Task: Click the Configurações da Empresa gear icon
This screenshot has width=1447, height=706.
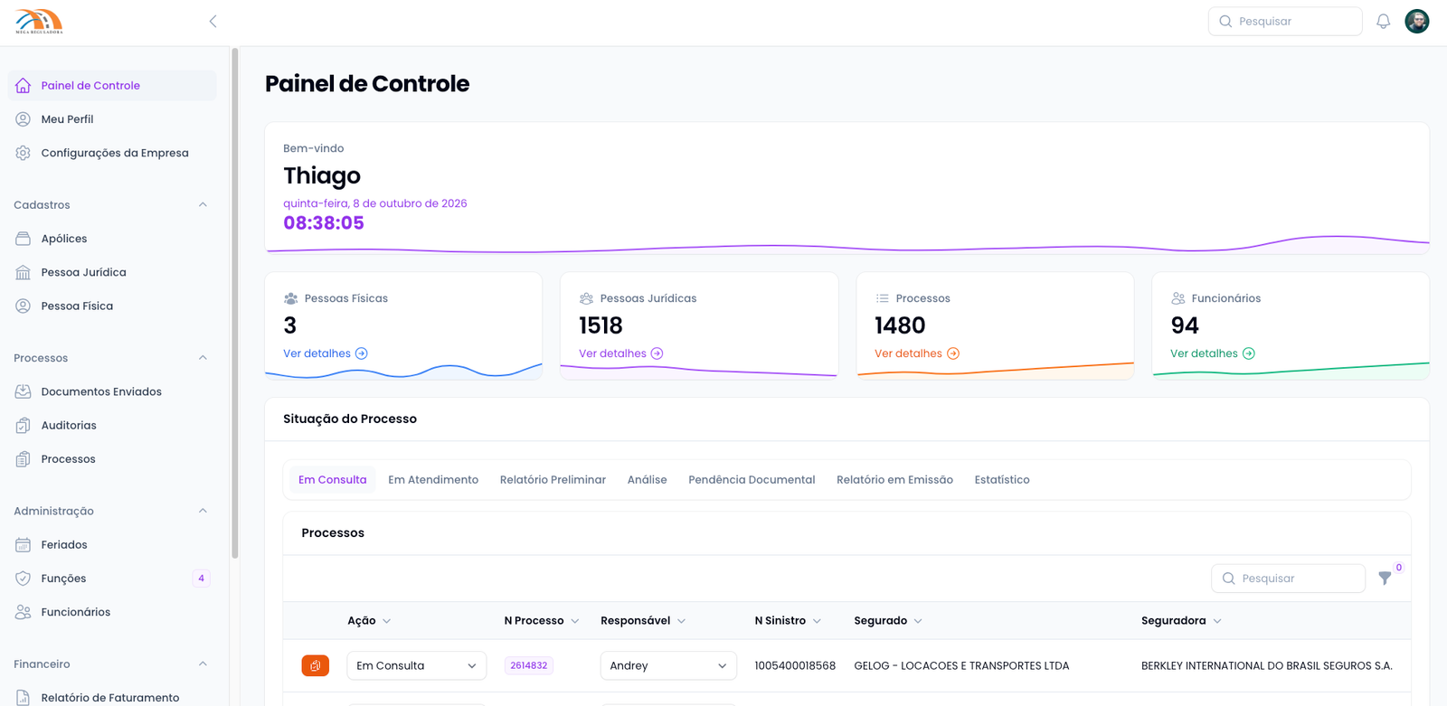Action: 24,153
